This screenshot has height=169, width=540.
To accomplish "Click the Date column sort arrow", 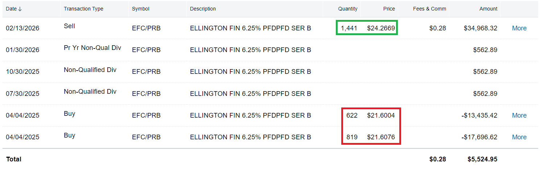I will [20, 9].
